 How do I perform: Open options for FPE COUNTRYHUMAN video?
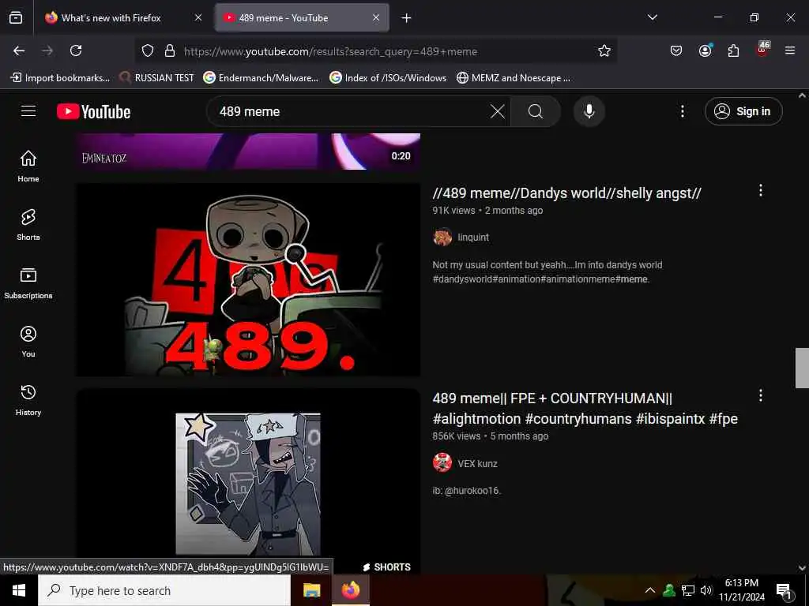coord(761,396)
